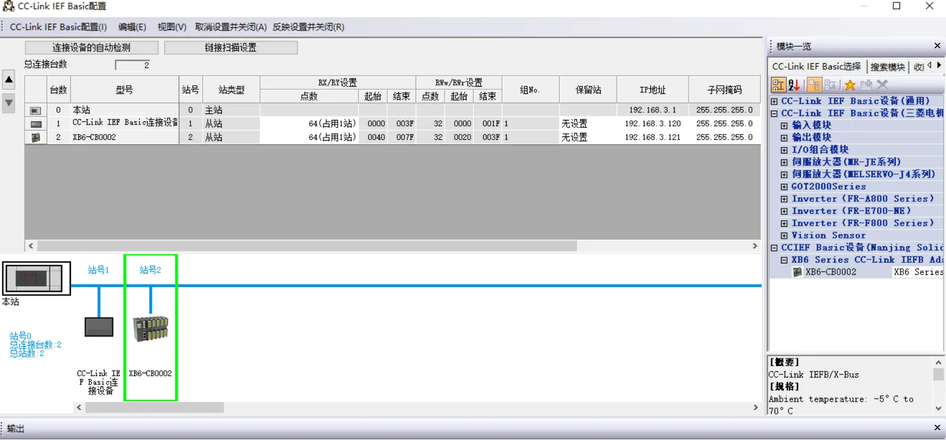Click the move-down gray triangle button
946x440 pixels.
[9, 103]
